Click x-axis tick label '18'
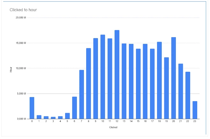This screenshot has width=210, height=139. coord(159,121)
